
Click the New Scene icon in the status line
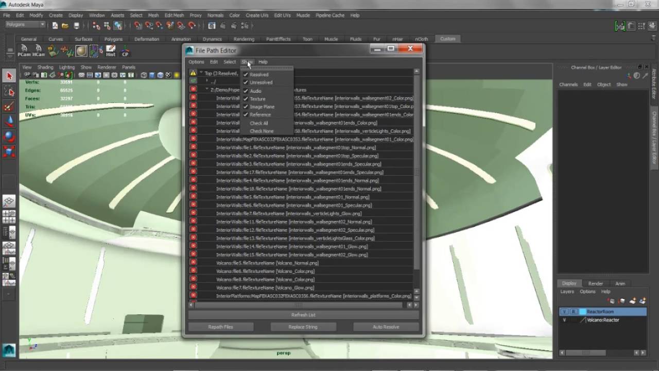(x=55, y=25)
